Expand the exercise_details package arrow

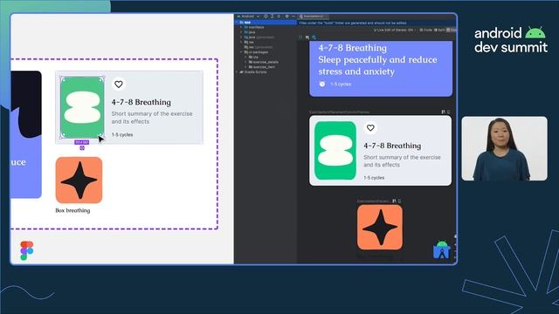coord(245,62)
